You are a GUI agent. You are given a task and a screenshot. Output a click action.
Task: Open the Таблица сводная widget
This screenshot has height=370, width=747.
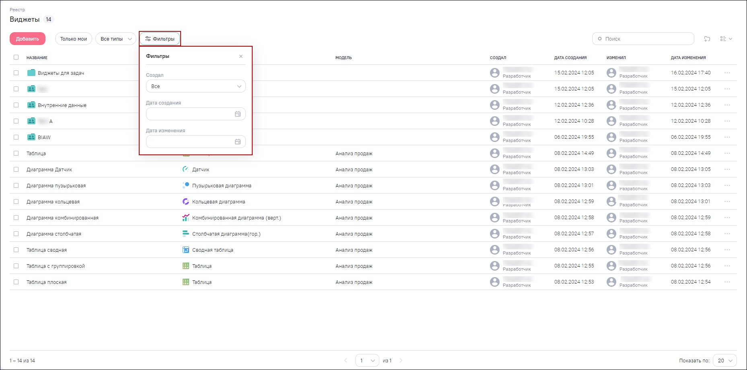[x=47, y=250]
